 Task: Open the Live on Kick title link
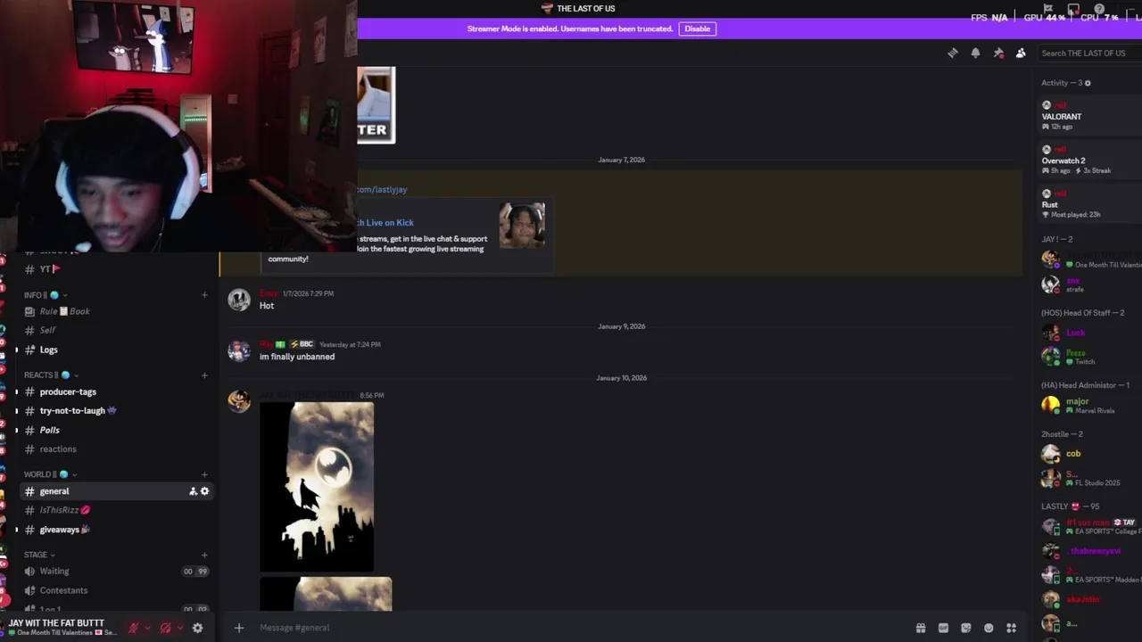point(385,223)
